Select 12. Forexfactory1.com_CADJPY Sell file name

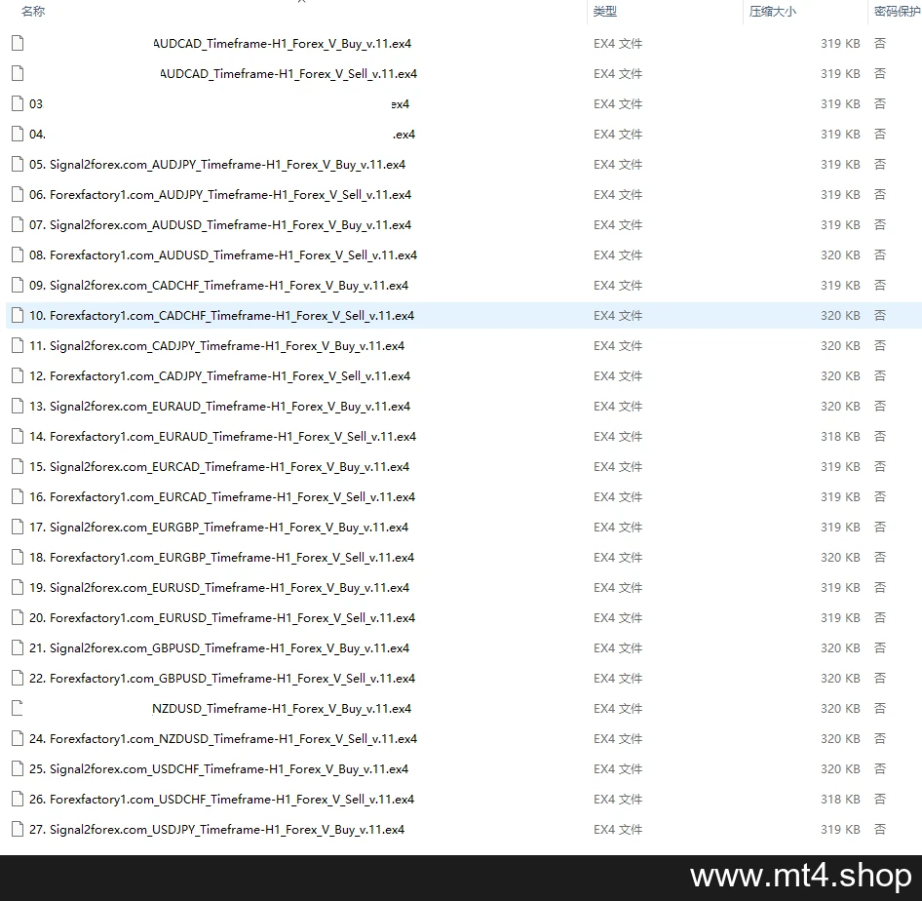(x=220, y=375)
